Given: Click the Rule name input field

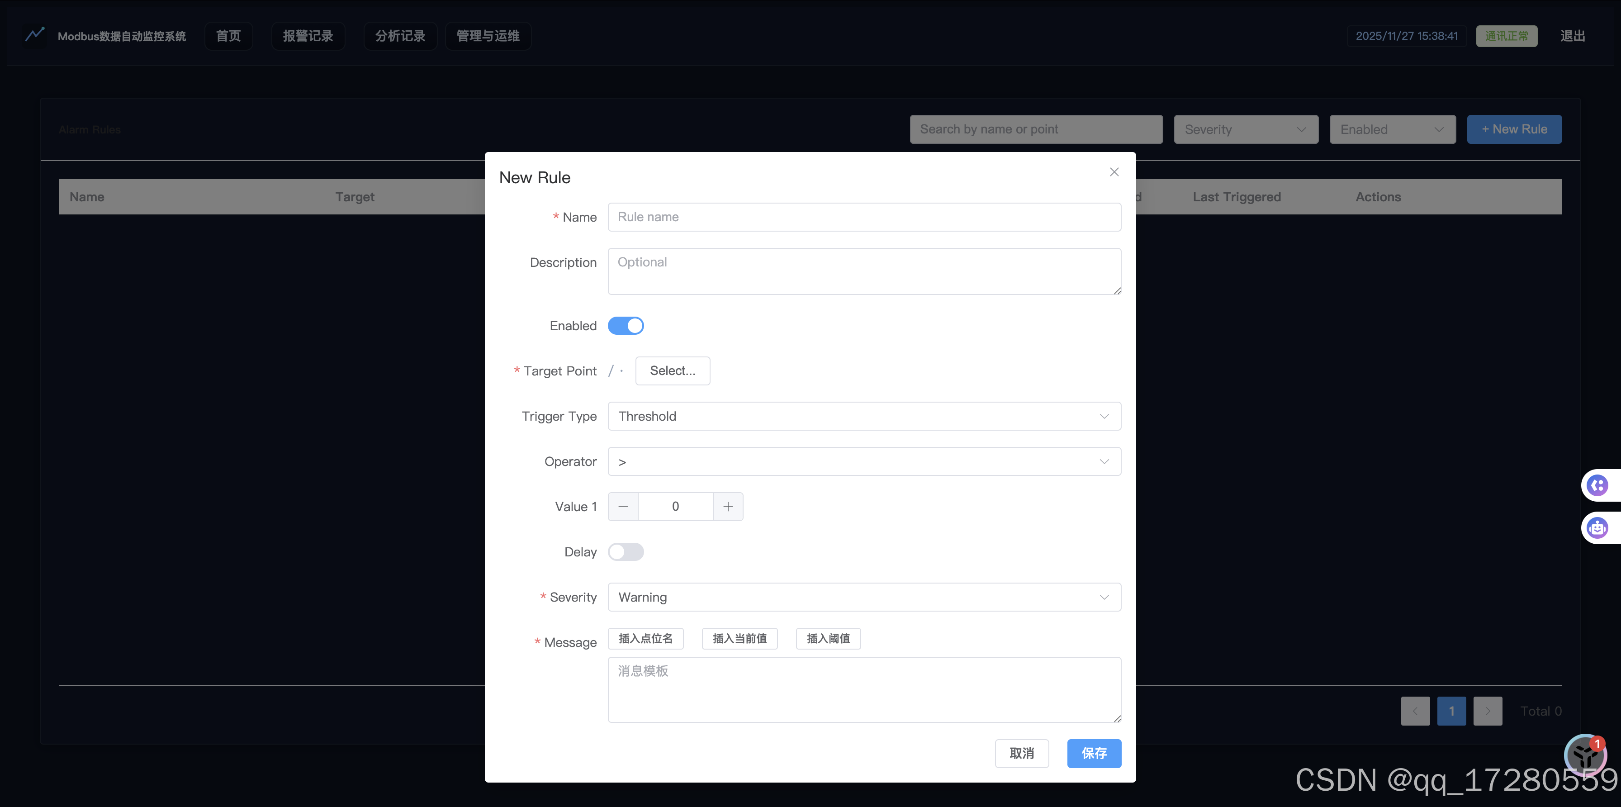Looking at the screenshot, I should click(864, 217).
